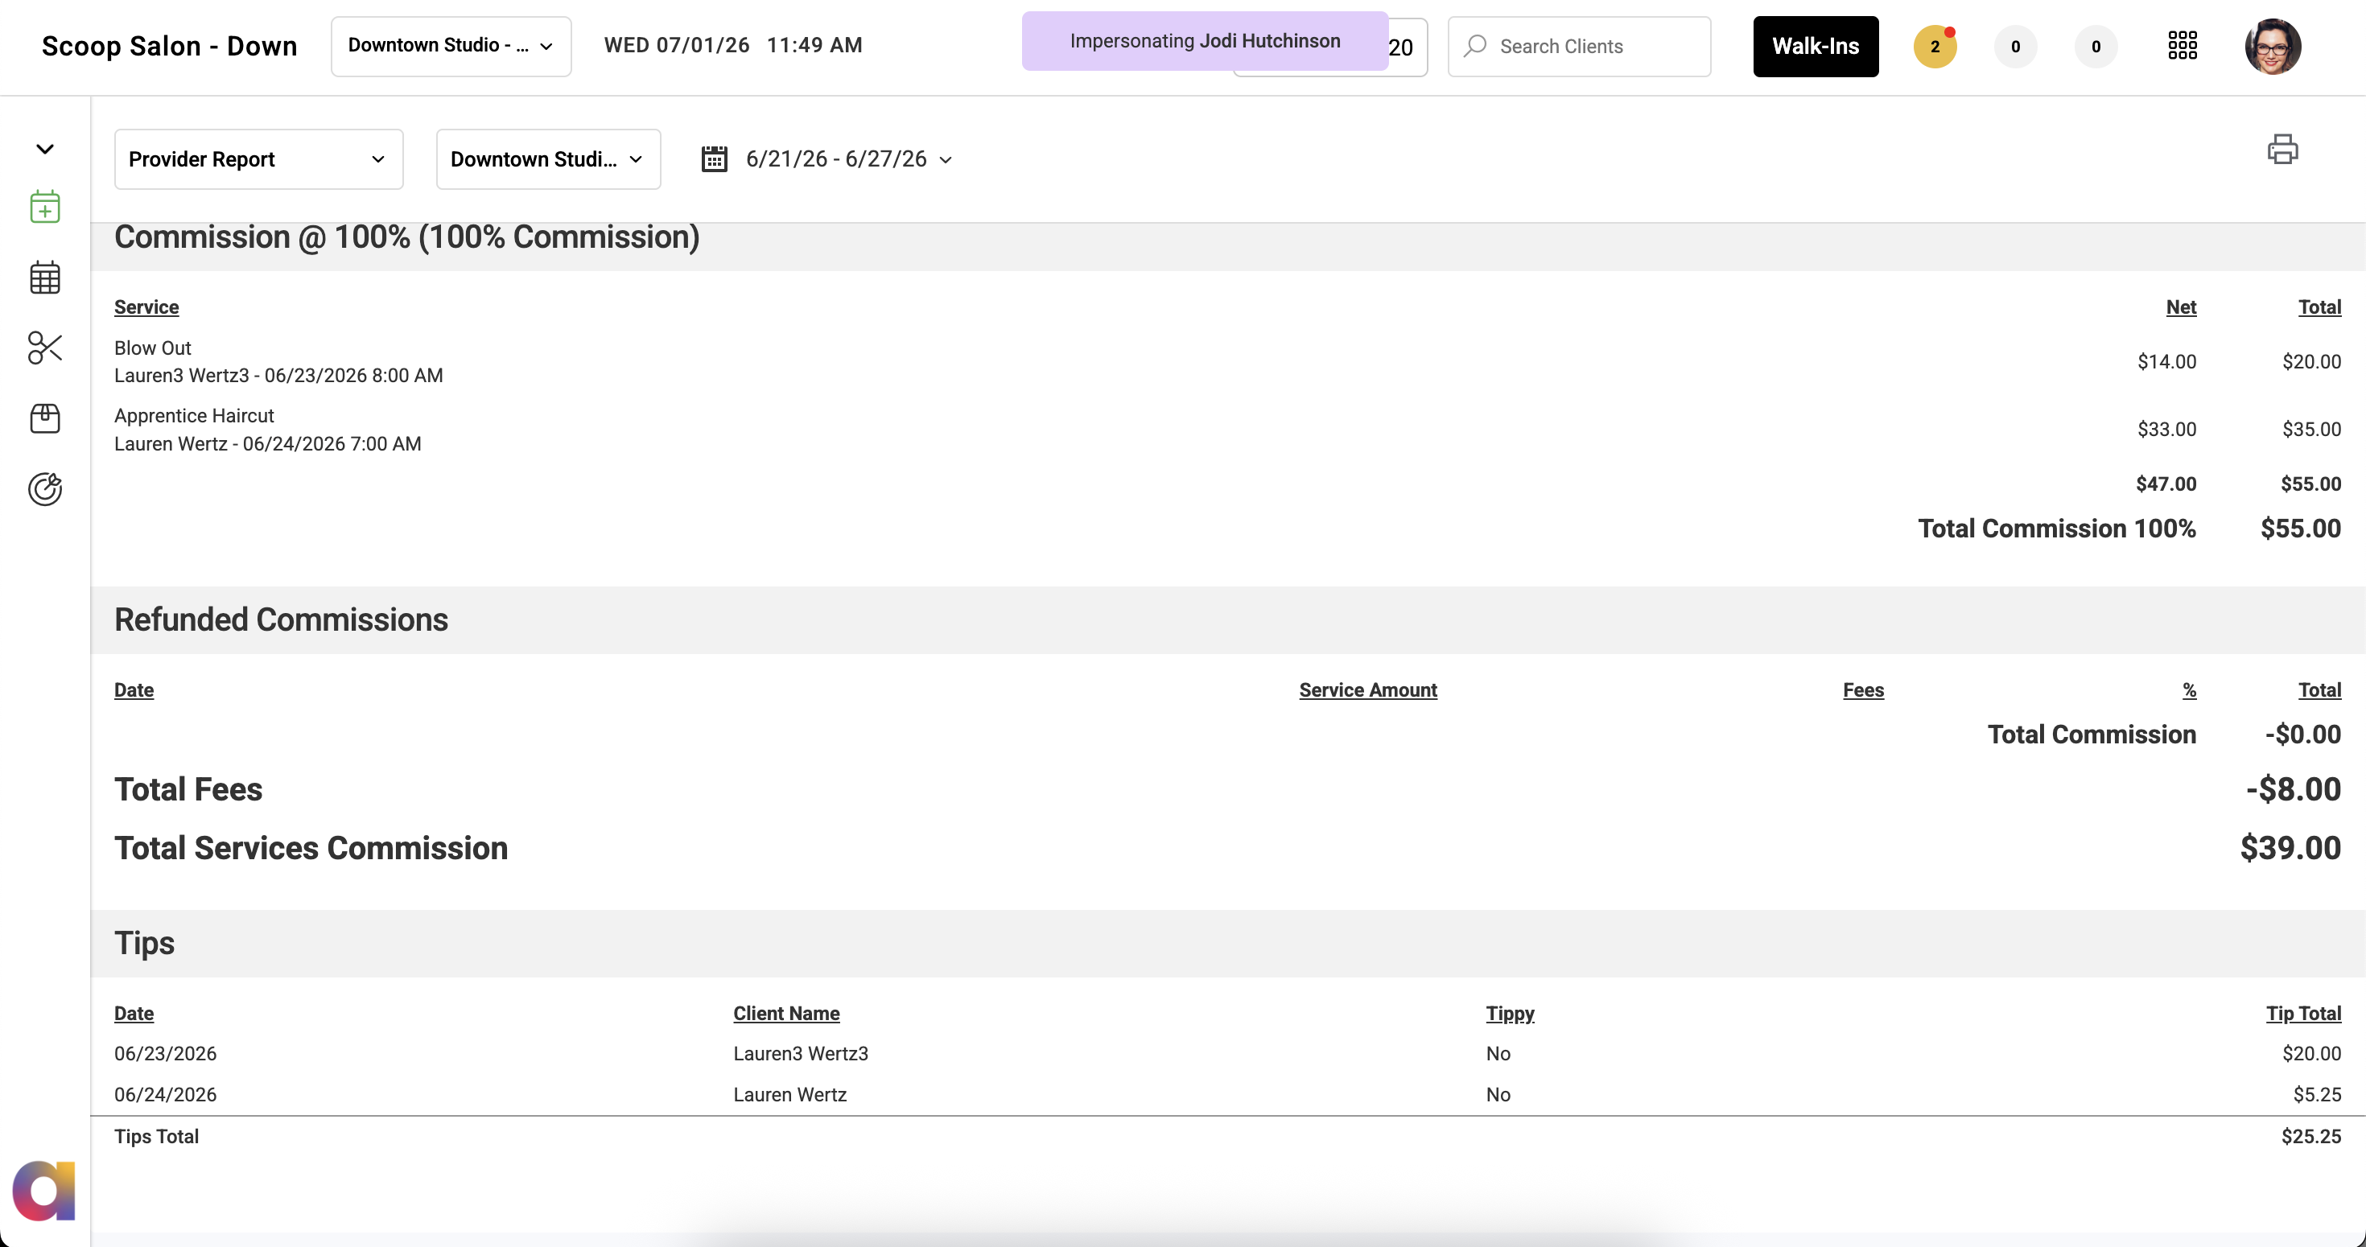Open the header Downtown Studio location selector
This screenshot has height=1247, width=2366.
tap(451, 46)
